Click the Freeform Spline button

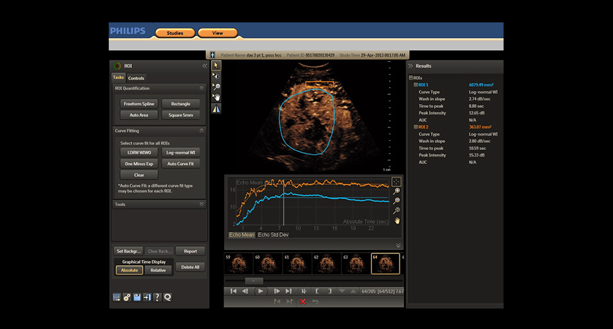pyautogui.click(x=138, y=103)
